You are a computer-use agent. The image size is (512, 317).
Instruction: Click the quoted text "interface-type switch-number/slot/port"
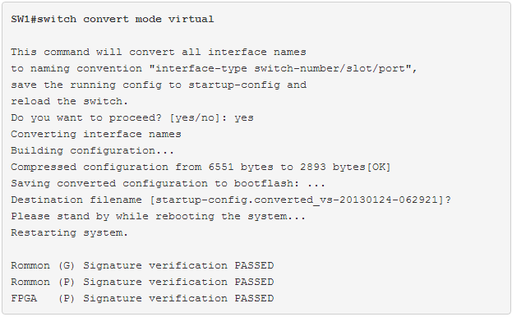click(x=280, y=68)
